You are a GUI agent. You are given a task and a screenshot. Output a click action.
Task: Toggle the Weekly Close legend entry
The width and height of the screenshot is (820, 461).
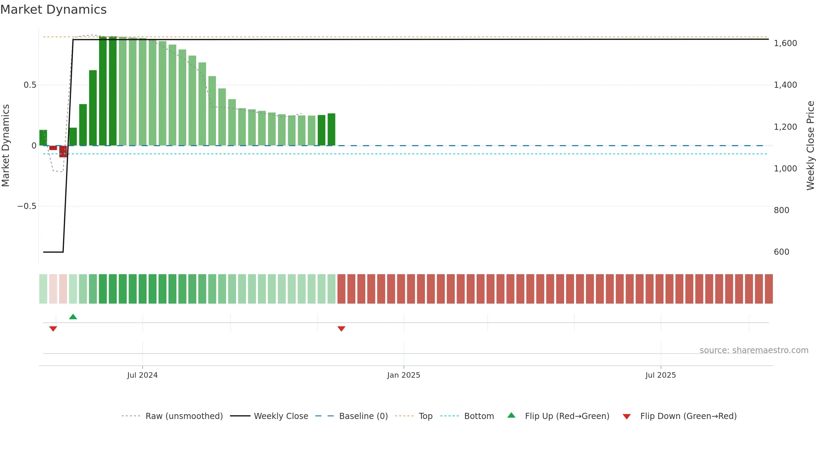[269, 416]
